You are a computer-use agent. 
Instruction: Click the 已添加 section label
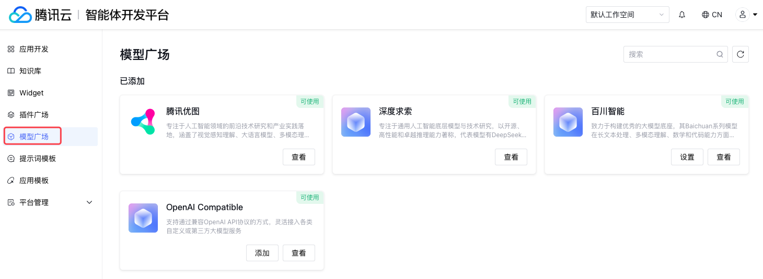132,81
